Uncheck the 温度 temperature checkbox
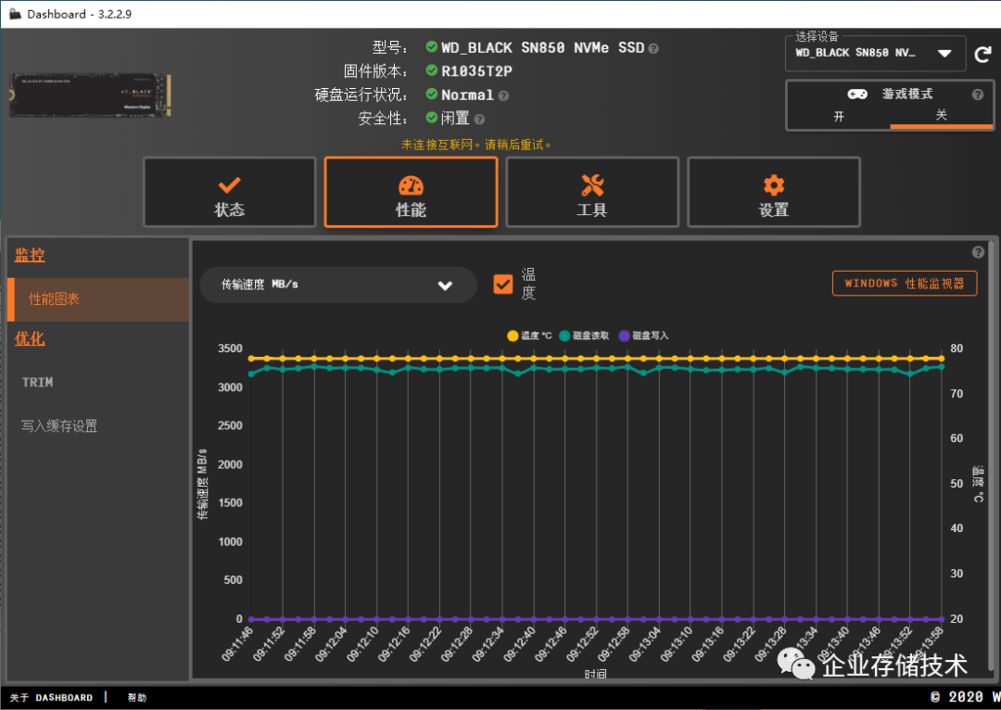The width and height of the screenshot is (1001, 710). tap(503, 285)
